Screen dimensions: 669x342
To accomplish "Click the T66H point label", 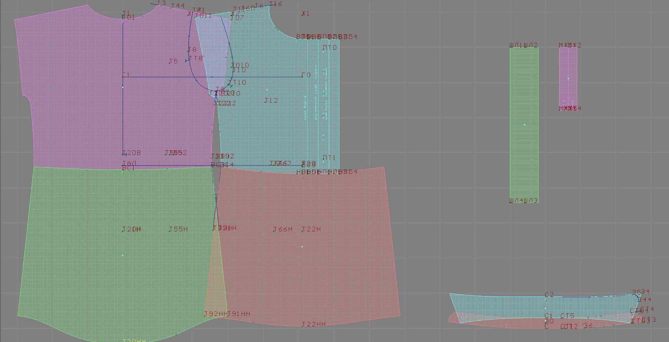I will click(x=283, y=229).
